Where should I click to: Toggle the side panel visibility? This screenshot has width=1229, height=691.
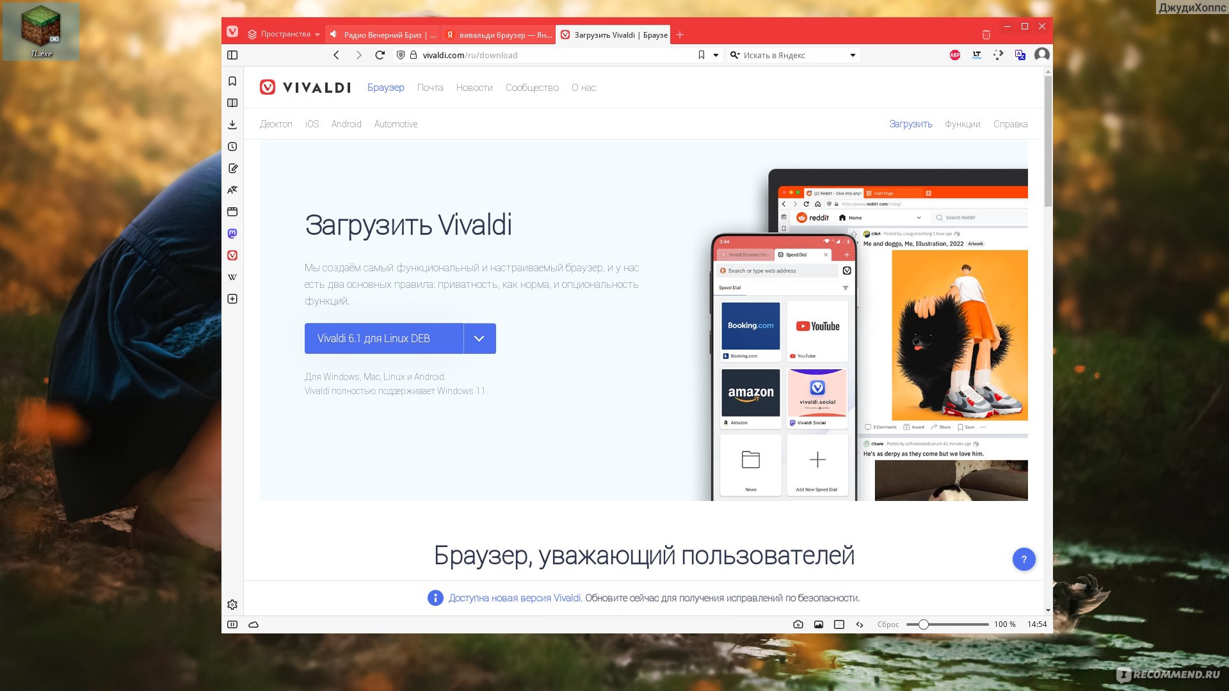click(232, 55)
